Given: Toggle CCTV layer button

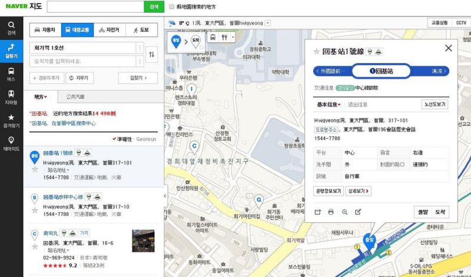Looking at the screenshot, I should pyautogui.click(x=461, y=23).
